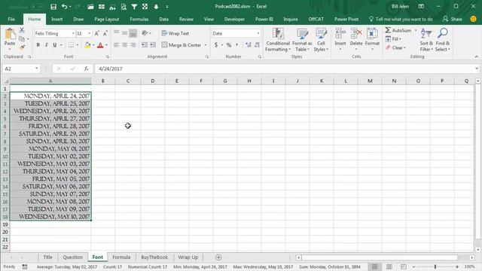Toggle Bold formatting
482x271 pixels.
coord(38,45)
